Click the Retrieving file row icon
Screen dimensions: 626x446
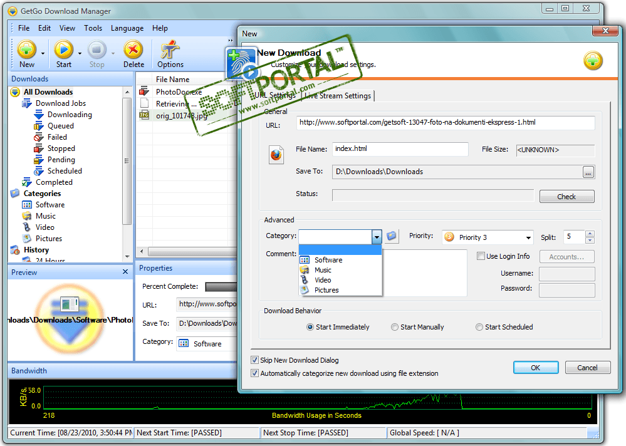[144, 104]
